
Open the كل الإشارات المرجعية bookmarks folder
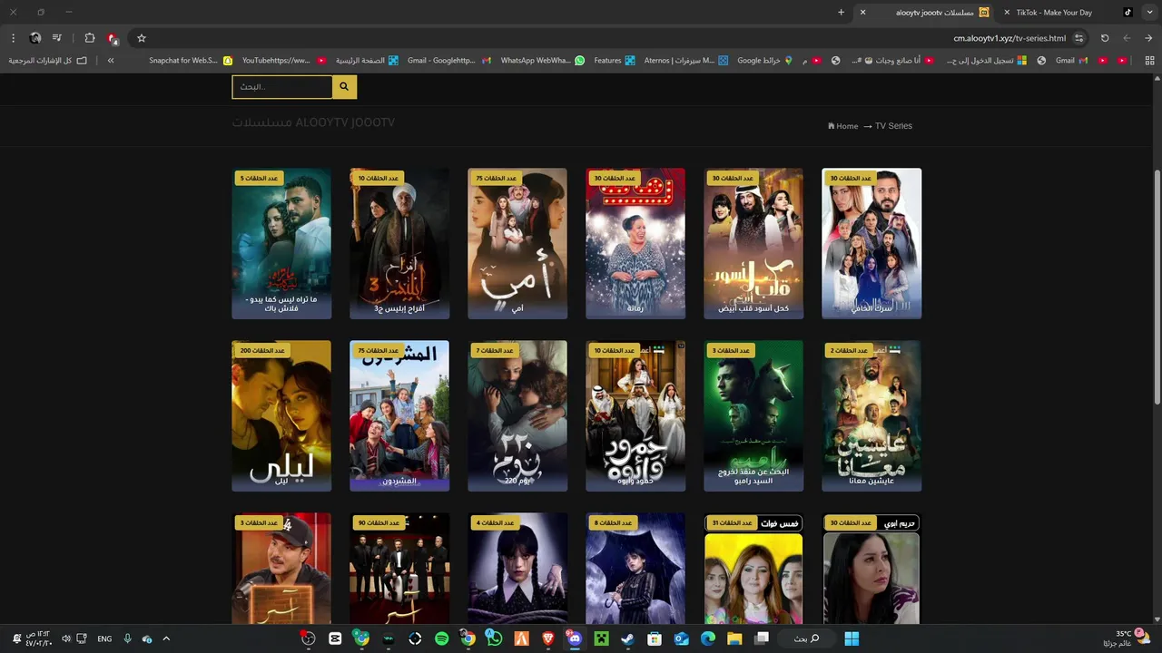click(x=47, y=61)
